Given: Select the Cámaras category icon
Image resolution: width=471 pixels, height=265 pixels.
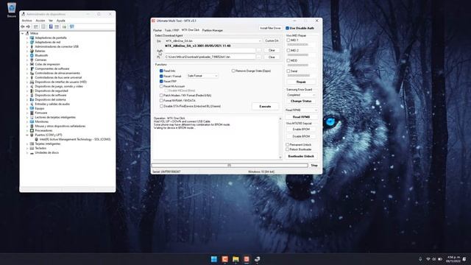Looking at the screenshot, I should click(32, 60).
